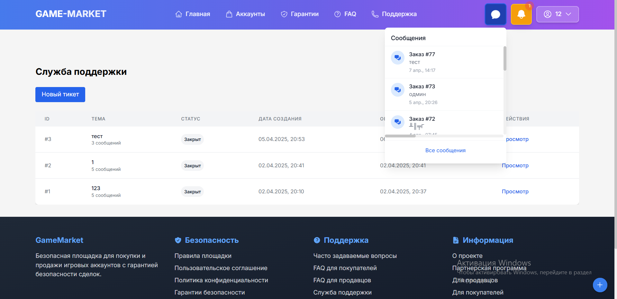Click ticket topic '123' in row #1

click(96, 188)
